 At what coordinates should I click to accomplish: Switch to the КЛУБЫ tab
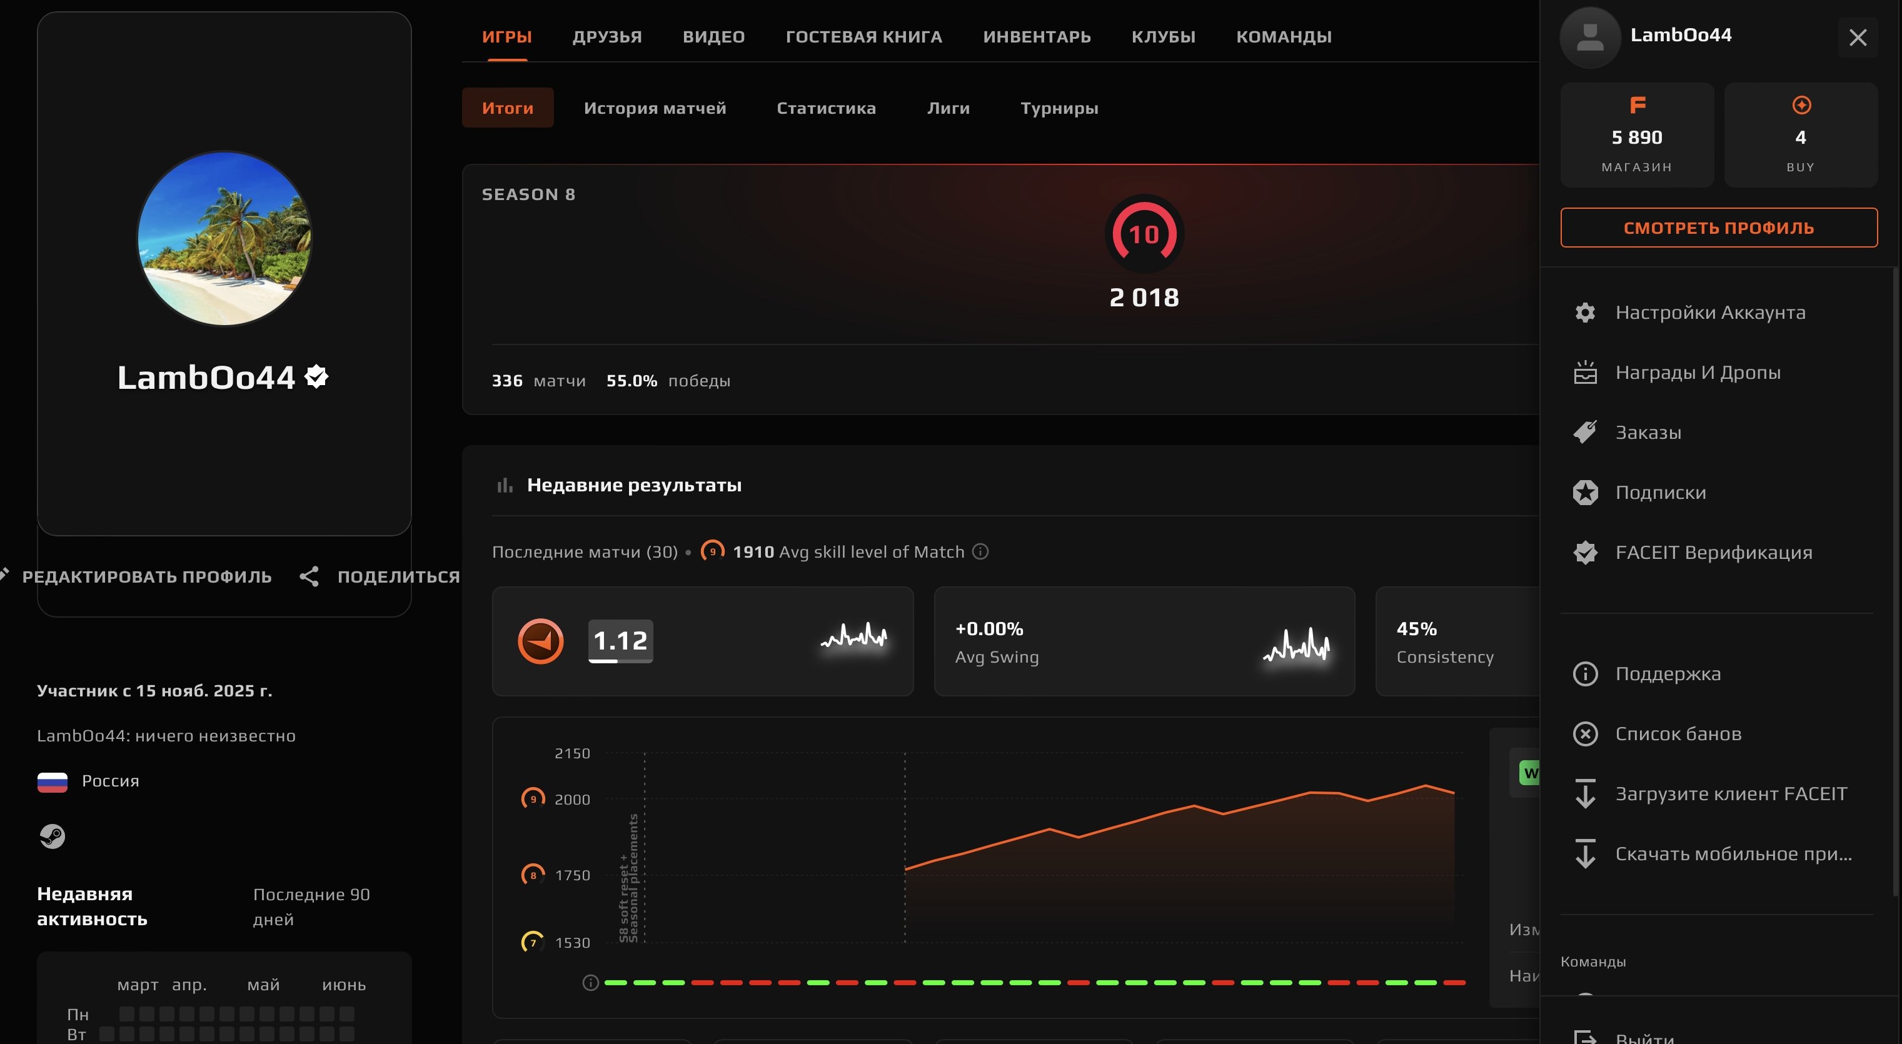point(1163,37)
